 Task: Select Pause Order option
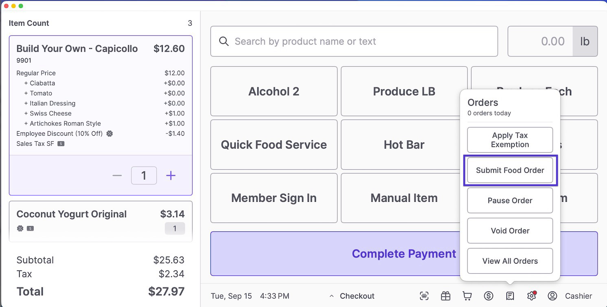(510, 200)
